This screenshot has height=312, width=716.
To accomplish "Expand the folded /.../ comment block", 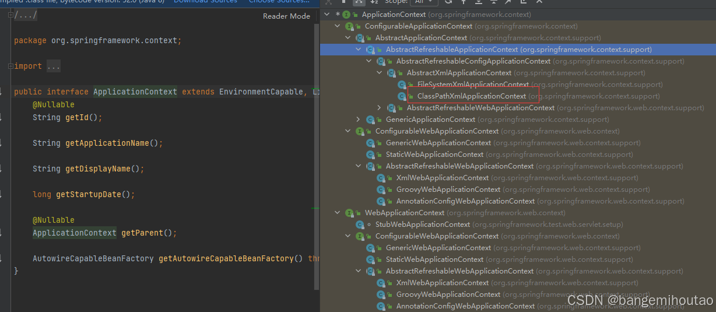I will 26,15.
